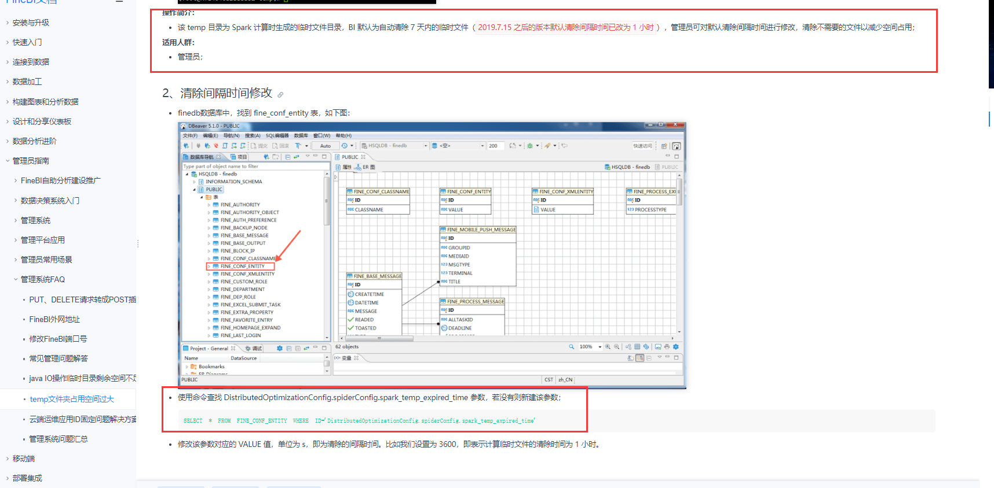The height and width of the screenshot is (488, 994).
Task: Open 构建图表和分析数据 in sidebar
Action: (45, 102)
